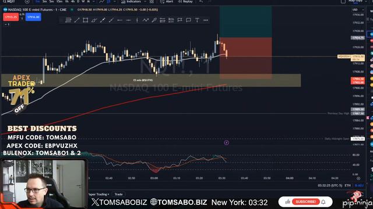Select the Long Position tool
Viewport: 373px width, 209px height.
click(163, 20)
